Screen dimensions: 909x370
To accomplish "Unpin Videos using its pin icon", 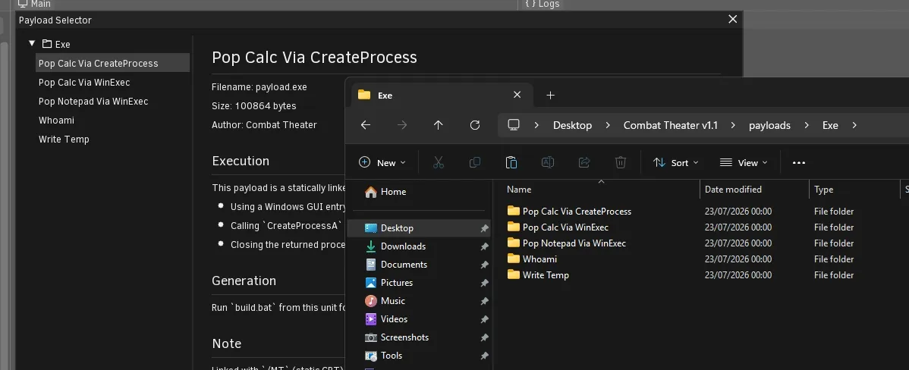I will click(484, 320).
